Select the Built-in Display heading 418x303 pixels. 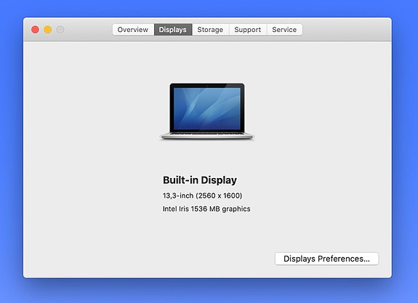200,180
